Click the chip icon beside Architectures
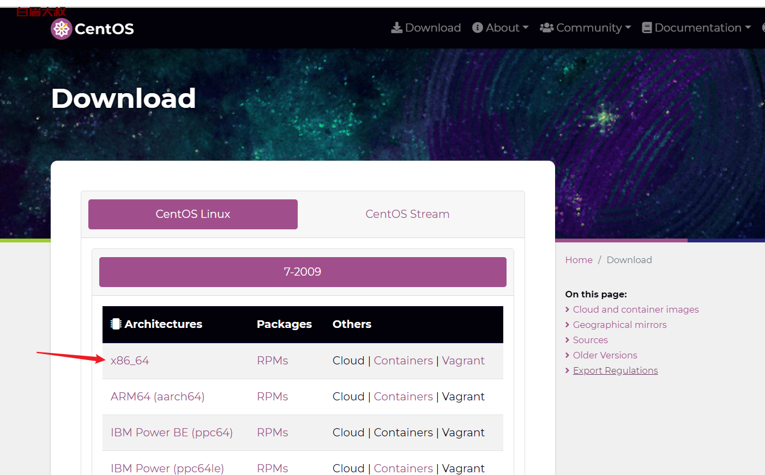Image resolution: width=765 pixels, height=475 pixels. tap(116, 324)
